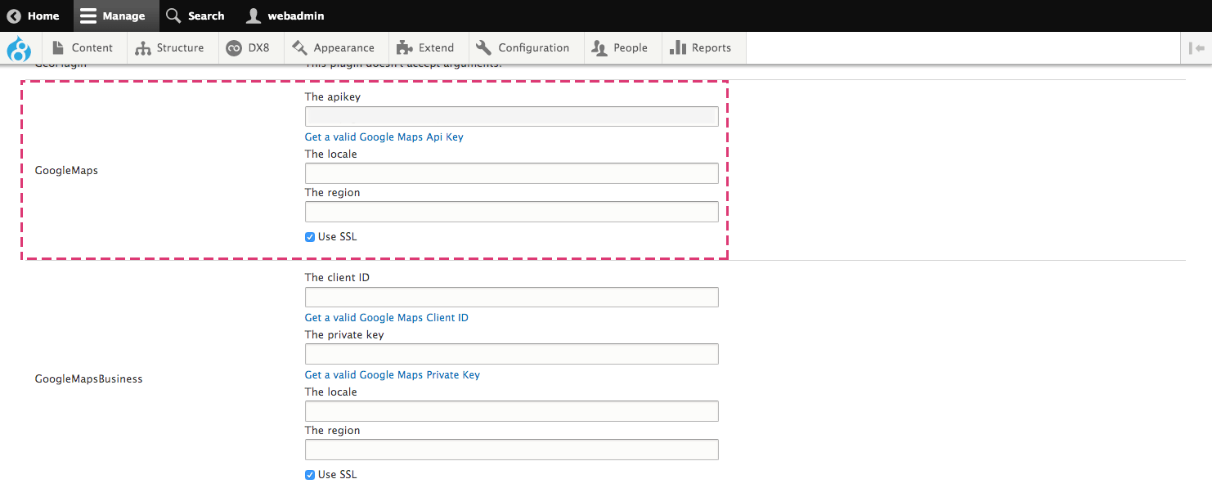Click the Content page icon
This screenshot has height=497, width=1212.
pyautogui.click(x=58, y=47)
